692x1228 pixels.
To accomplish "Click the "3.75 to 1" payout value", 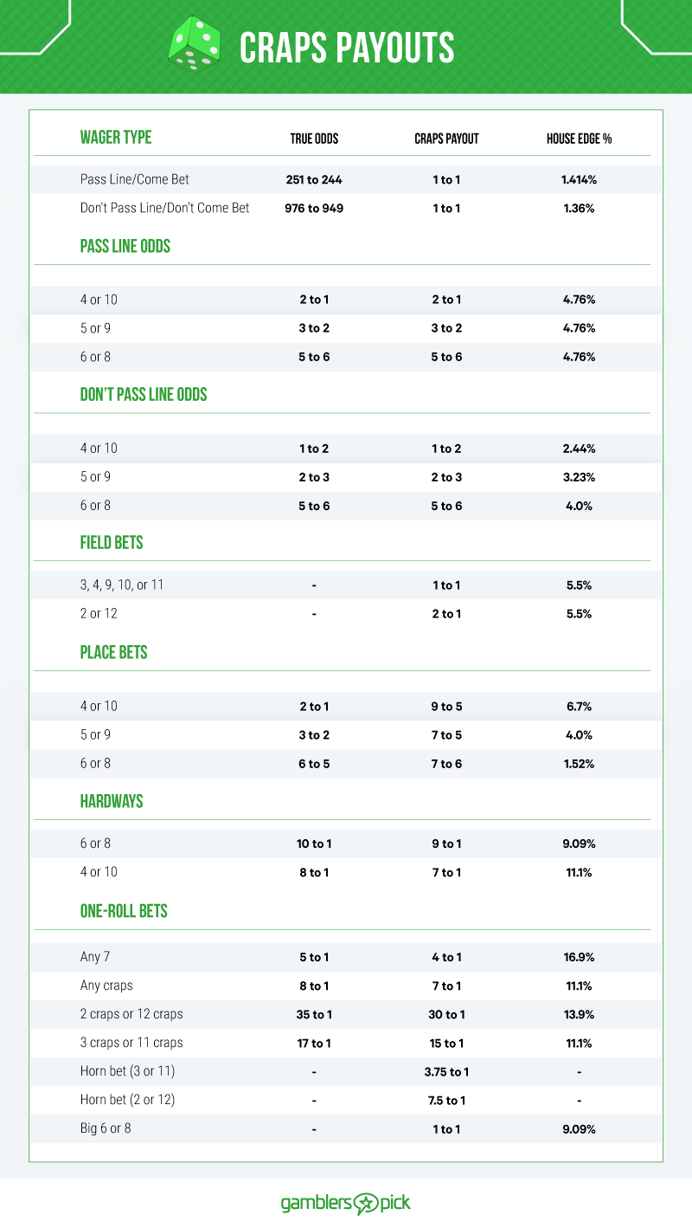I will tap(446, 1072).
